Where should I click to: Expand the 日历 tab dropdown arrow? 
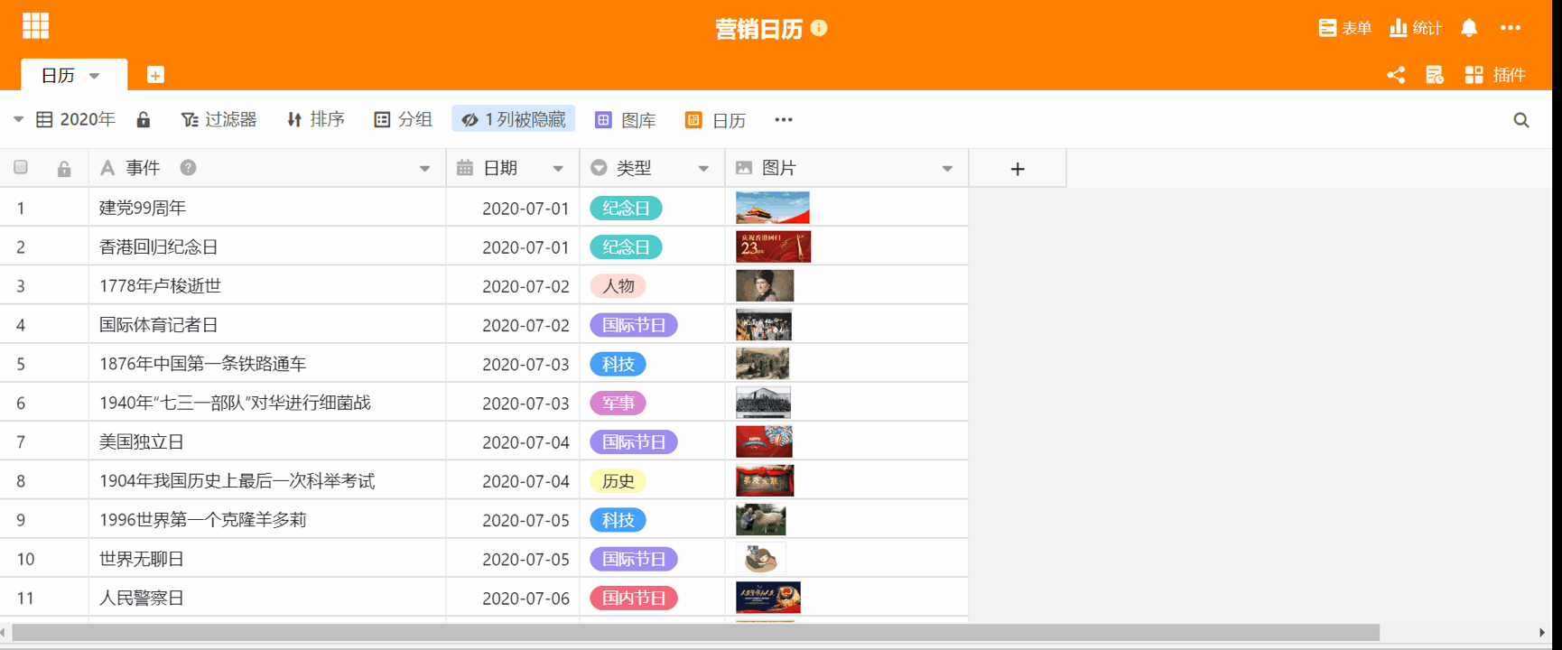pos(95,76)
